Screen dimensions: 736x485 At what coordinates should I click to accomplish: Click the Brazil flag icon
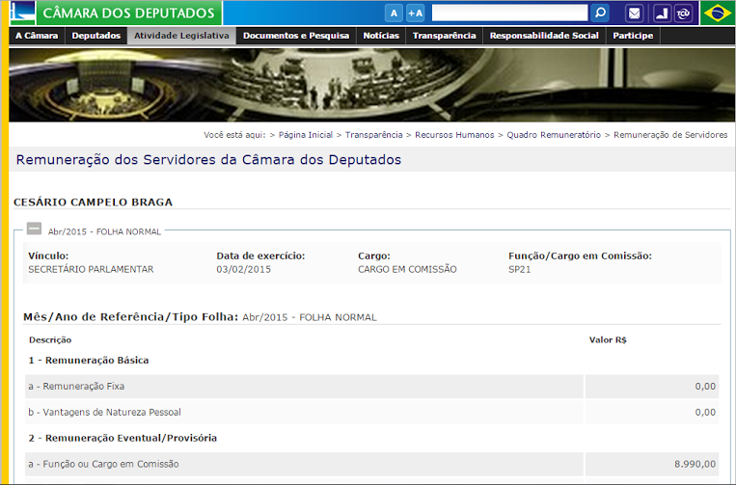[x=717, y=13]
